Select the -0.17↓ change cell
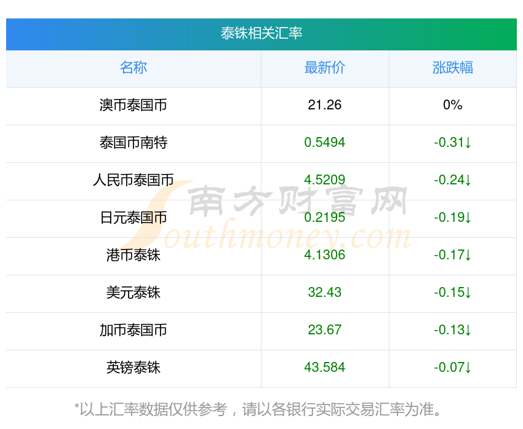Image resolution: width=523 pixels, height=429 pixels. pos(453,255)
